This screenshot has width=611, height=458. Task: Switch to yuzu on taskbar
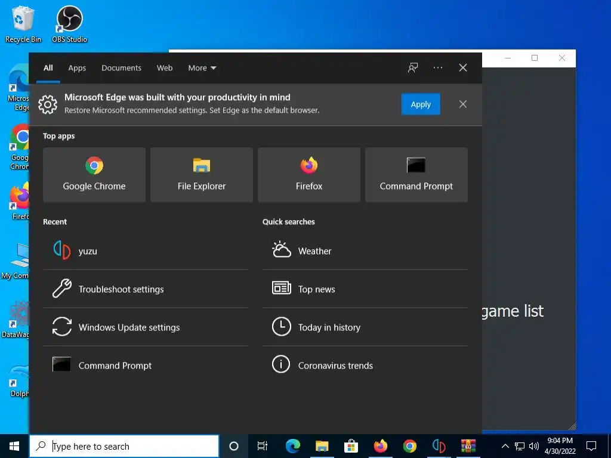pos(439,446)
